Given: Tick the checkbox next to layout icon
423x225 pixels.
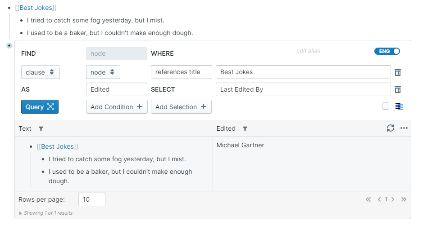Looking at the screenshot, I should tap(386, 106).
